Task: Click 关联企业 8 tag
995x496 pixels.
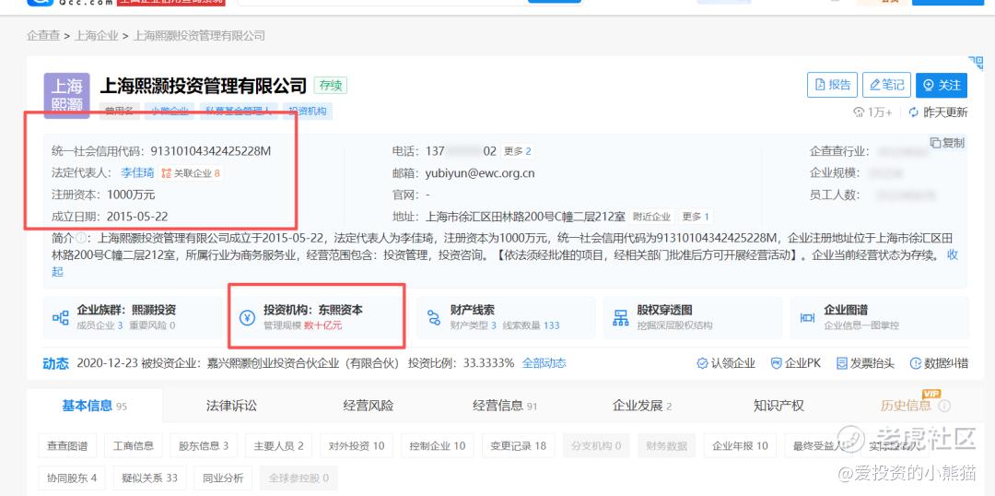Action: click(191, 173)
